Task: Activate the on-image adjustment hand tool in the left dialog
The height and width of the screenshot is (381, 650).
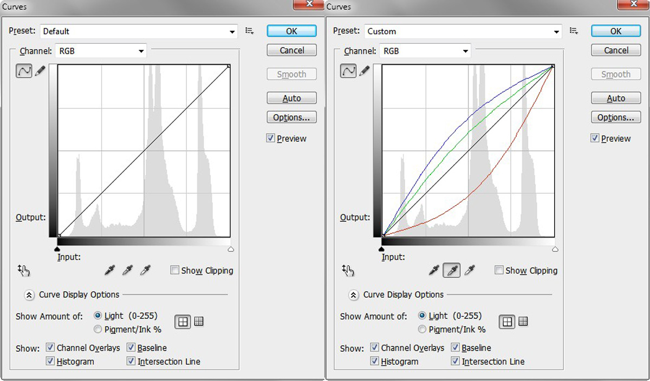Action: 24,270
